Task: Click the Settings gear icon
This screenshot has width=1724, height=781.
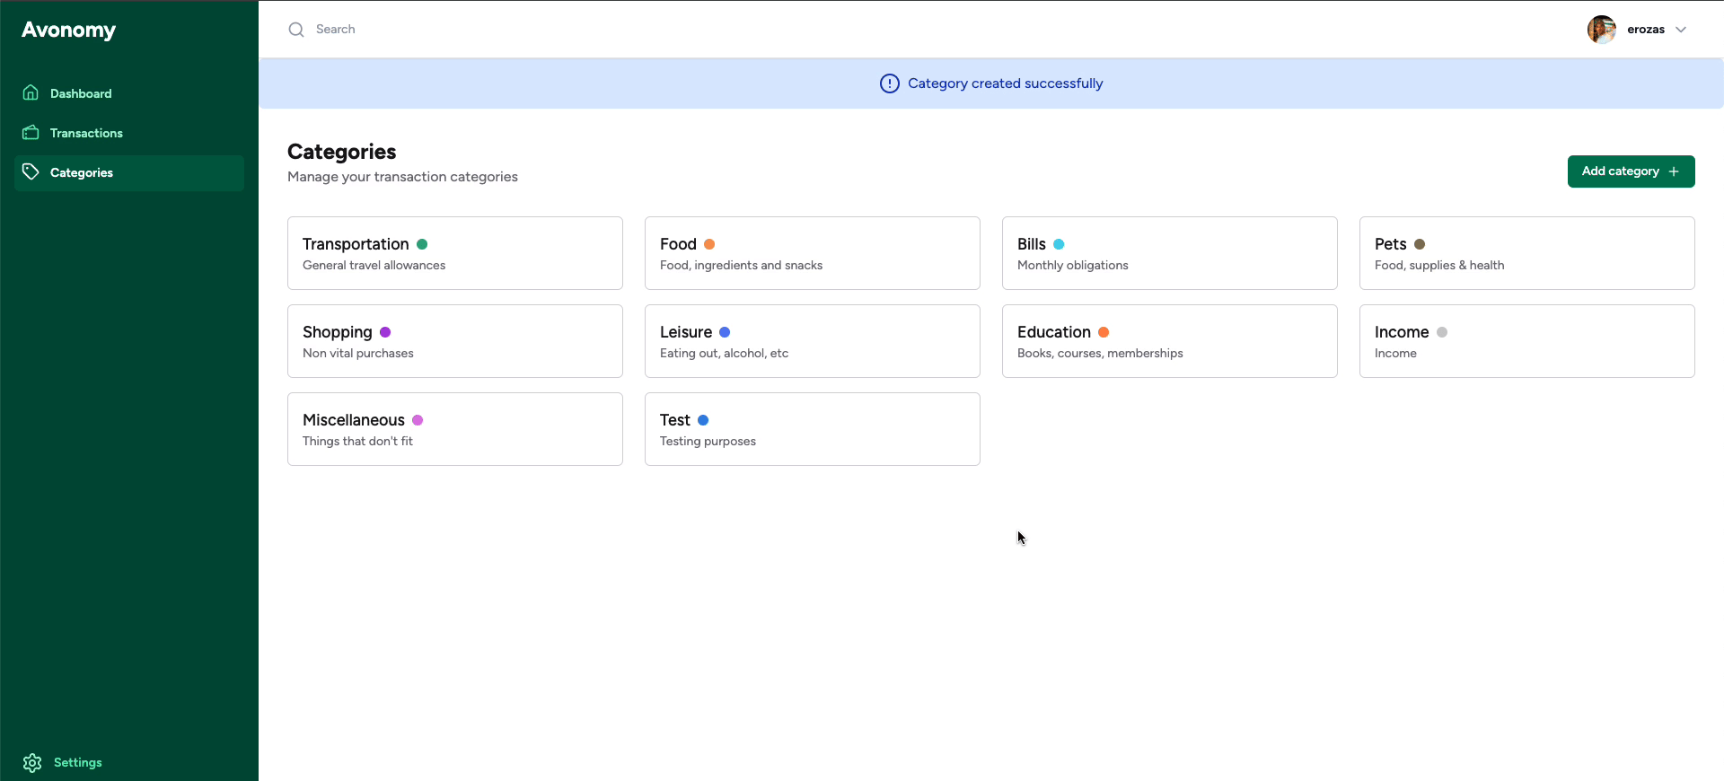Action: (32, 762)
